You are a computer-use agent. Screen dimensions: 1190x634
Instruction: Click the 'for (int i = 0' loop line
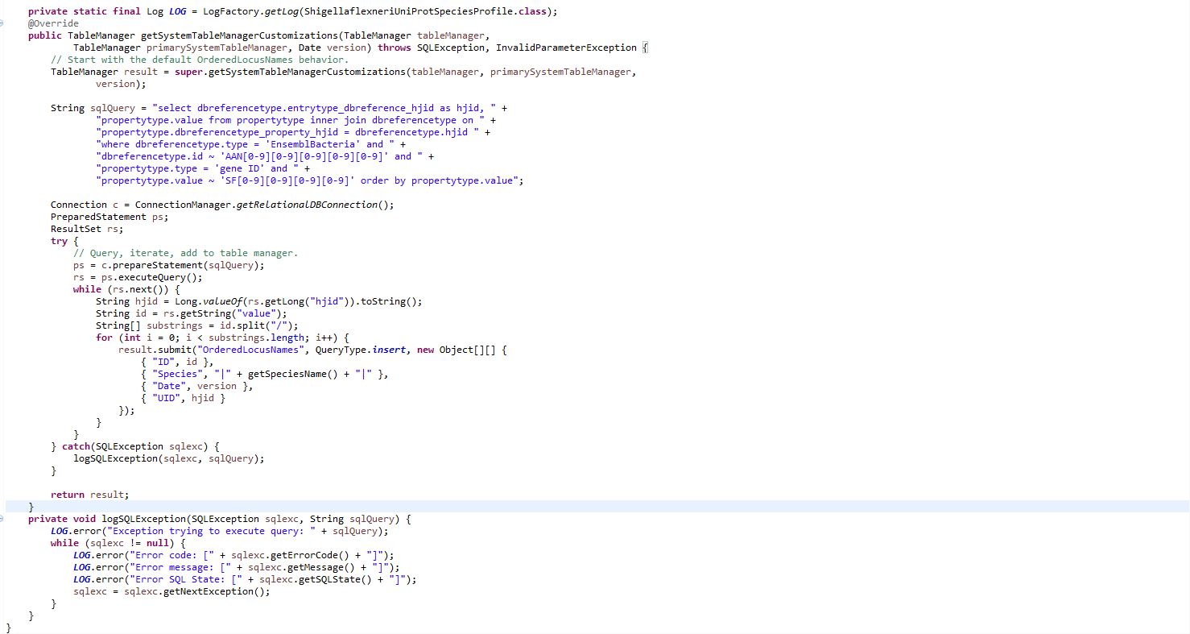[x=222, y=338]
